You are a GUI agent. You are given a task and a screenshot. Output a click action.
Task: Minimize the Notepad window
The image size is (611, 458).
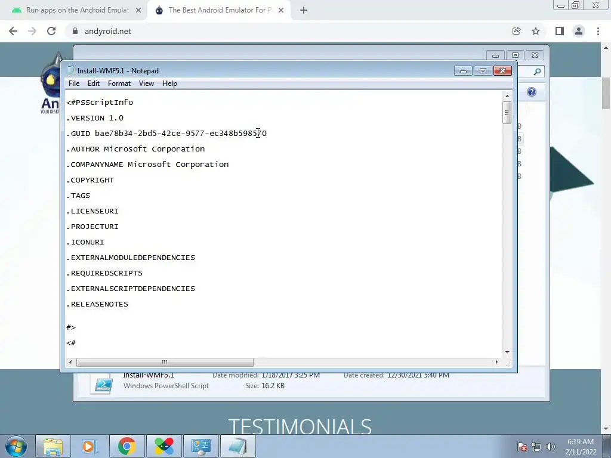tap(463, 71)
